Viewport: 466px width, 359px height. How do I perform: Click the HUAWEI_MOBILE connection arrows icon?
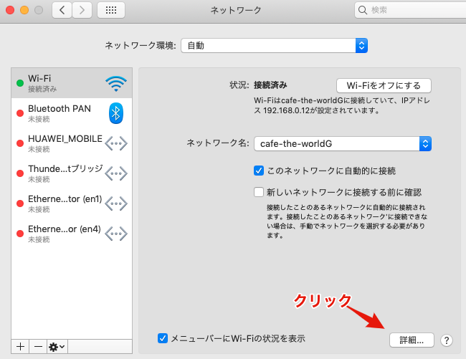click(x=116, y=143)
